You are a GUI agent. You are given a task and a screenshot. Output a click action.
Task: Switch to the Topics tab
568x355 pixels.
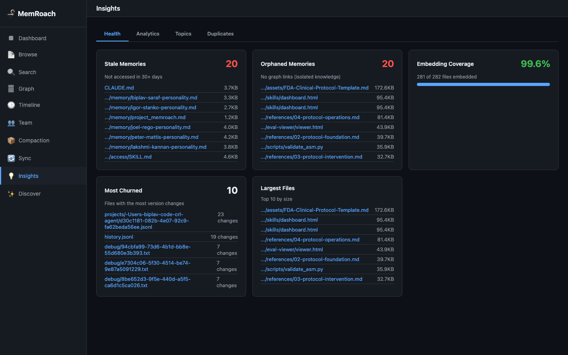183,34
